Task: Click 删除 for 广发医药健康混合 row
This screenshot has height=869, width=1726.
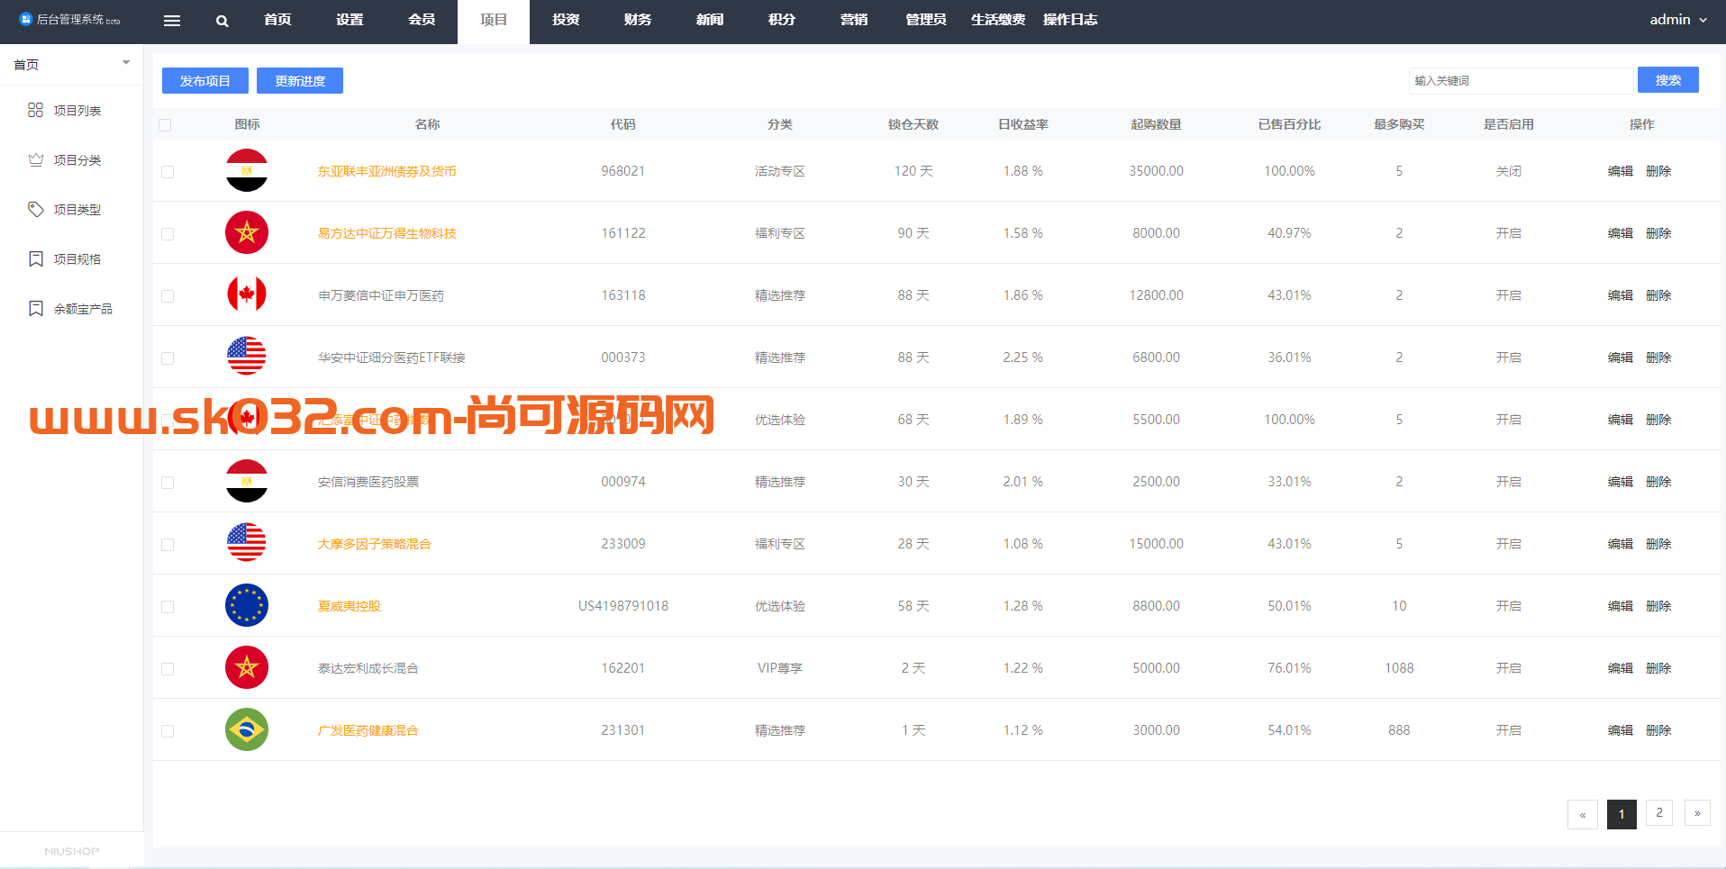Action: coord(1658,730)
